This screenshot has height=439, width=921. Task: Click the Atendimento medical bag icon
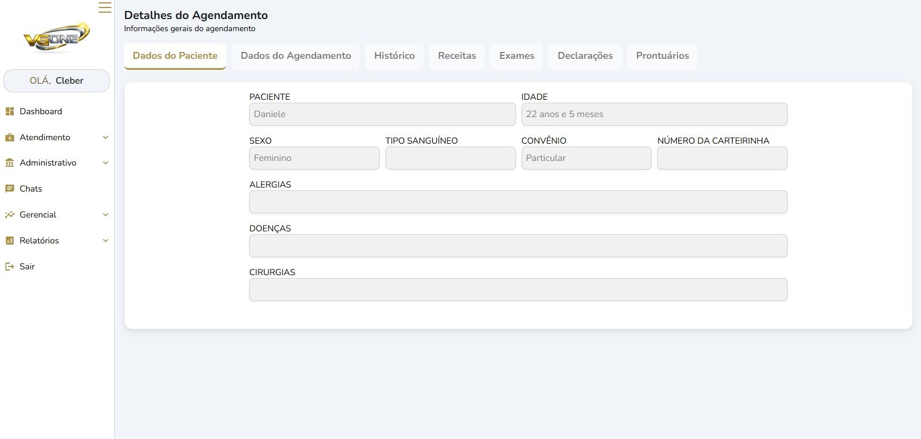(9, 137)
